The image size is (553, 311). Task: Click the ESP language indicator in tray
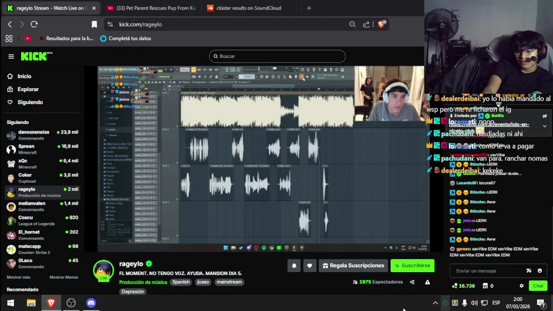(x=496, y=303)
